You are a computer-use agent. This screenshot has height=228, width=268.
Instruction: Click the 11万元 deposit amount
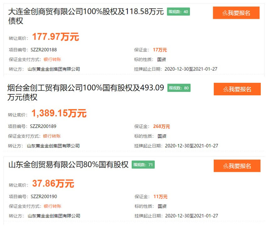(160, 197)
